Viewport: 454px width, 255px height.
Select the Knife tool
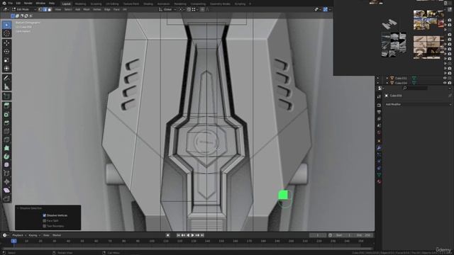[6, 140]
